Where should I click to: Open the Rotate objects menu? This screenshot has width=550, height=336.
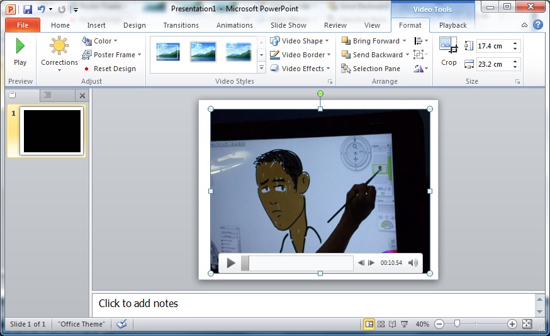(x=420, y=69)
